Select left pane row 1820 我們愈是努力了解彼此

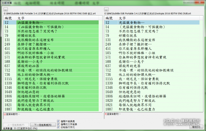pos(51,100)
